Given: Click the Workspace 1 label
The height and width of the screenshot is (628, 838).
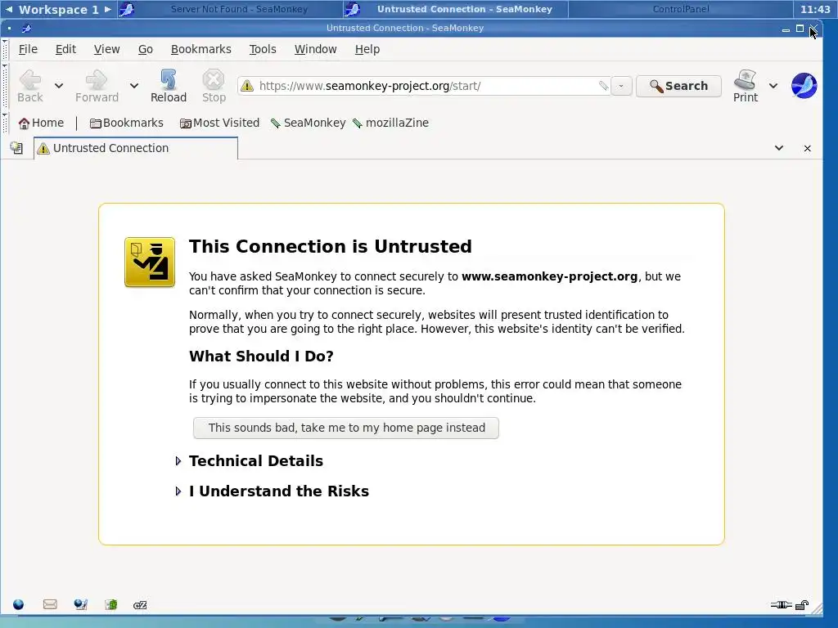Looking at the screenshot, I should [58, 9].
